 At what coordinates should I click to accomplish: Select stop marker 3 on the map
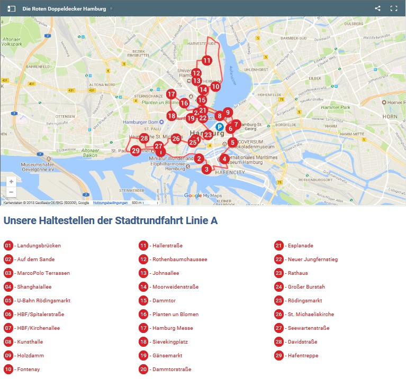pyautogui.click(x=206, y=169)
